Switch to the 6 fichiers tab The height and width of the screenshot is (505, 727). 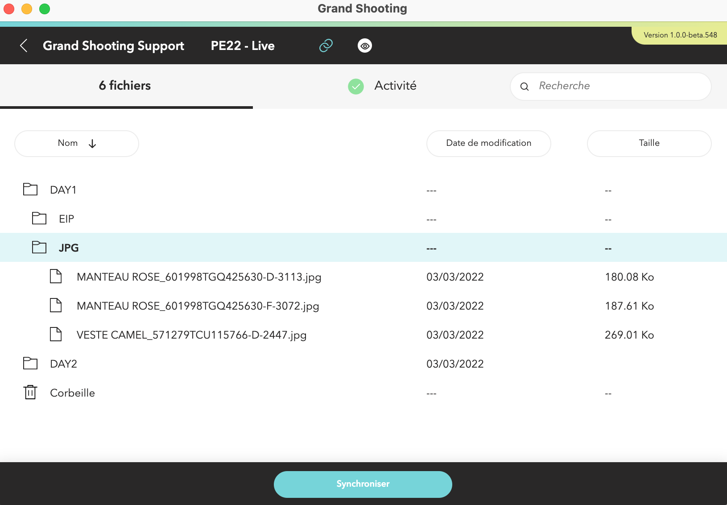point(124,85)
